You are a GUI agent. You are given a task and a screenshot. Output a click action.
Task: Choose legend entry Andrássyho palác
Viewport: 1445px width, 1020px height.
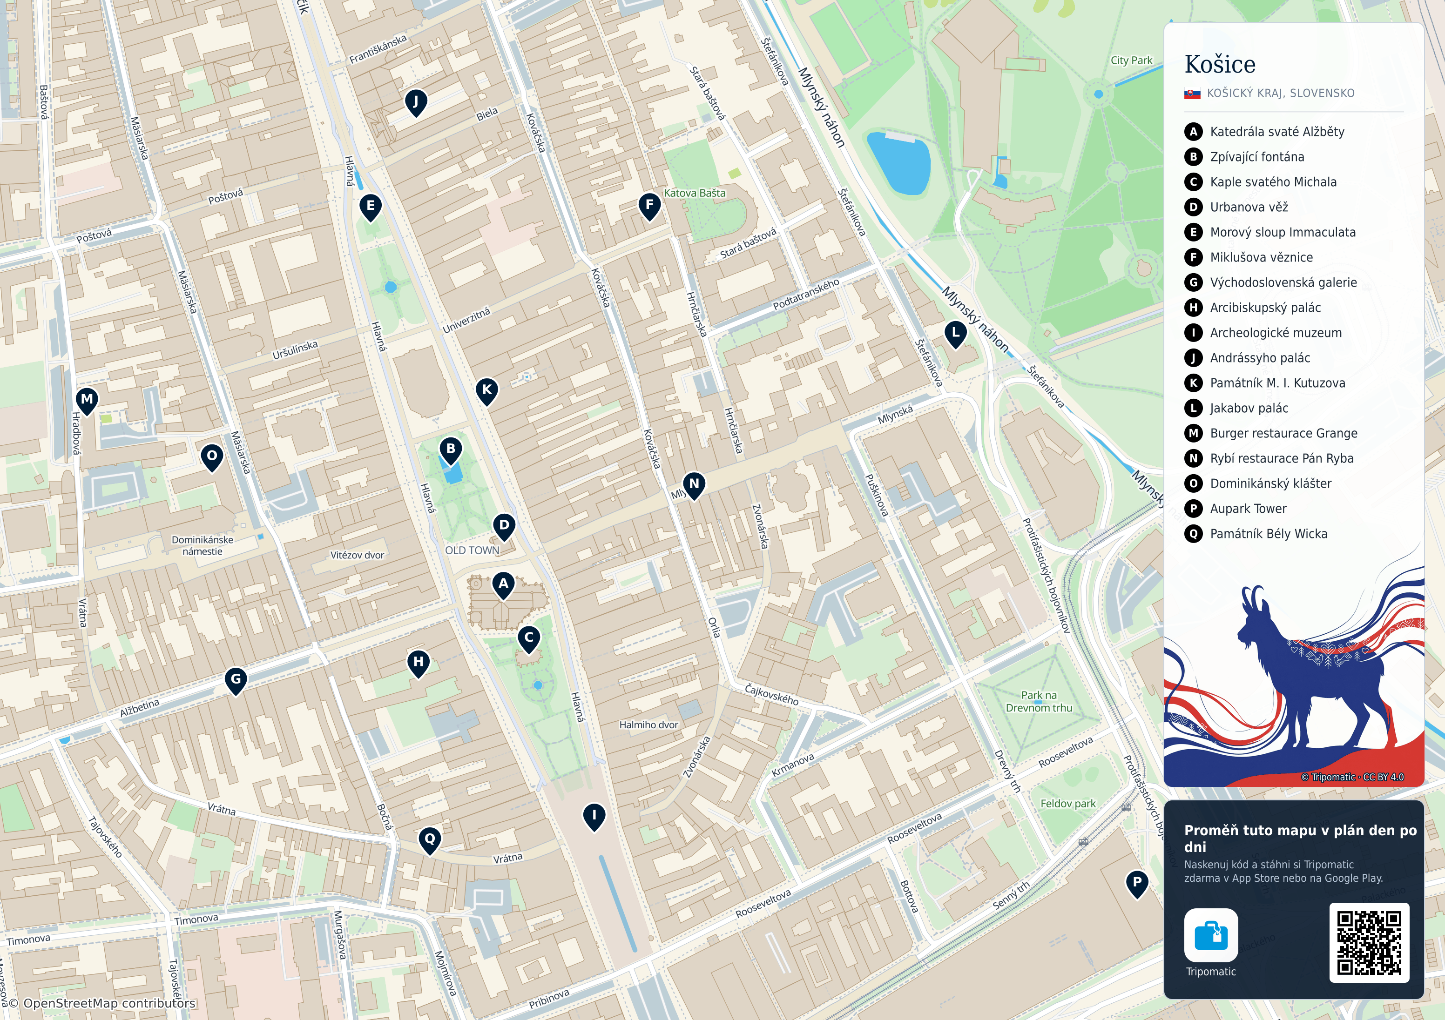coord(1247,358)
